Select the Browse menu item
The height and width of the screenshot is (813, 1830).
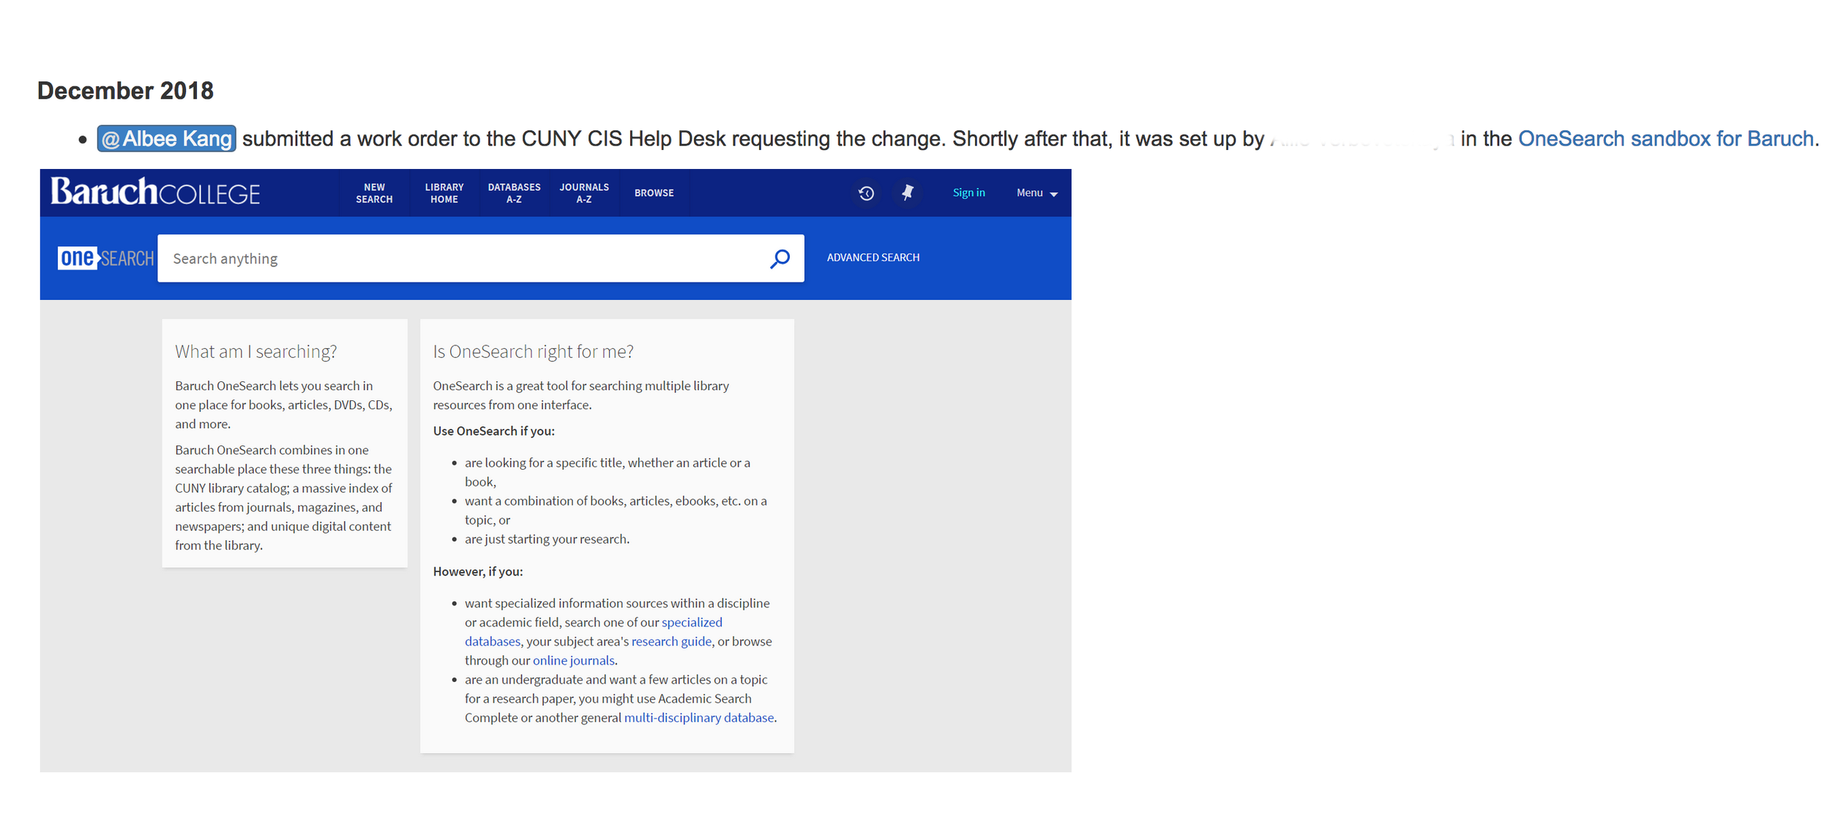tap(654, 193)
